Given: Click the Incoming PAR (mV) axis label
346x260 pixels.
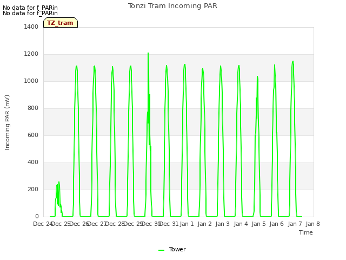Looking at the screenshot, I should click(x=7, y=123).
